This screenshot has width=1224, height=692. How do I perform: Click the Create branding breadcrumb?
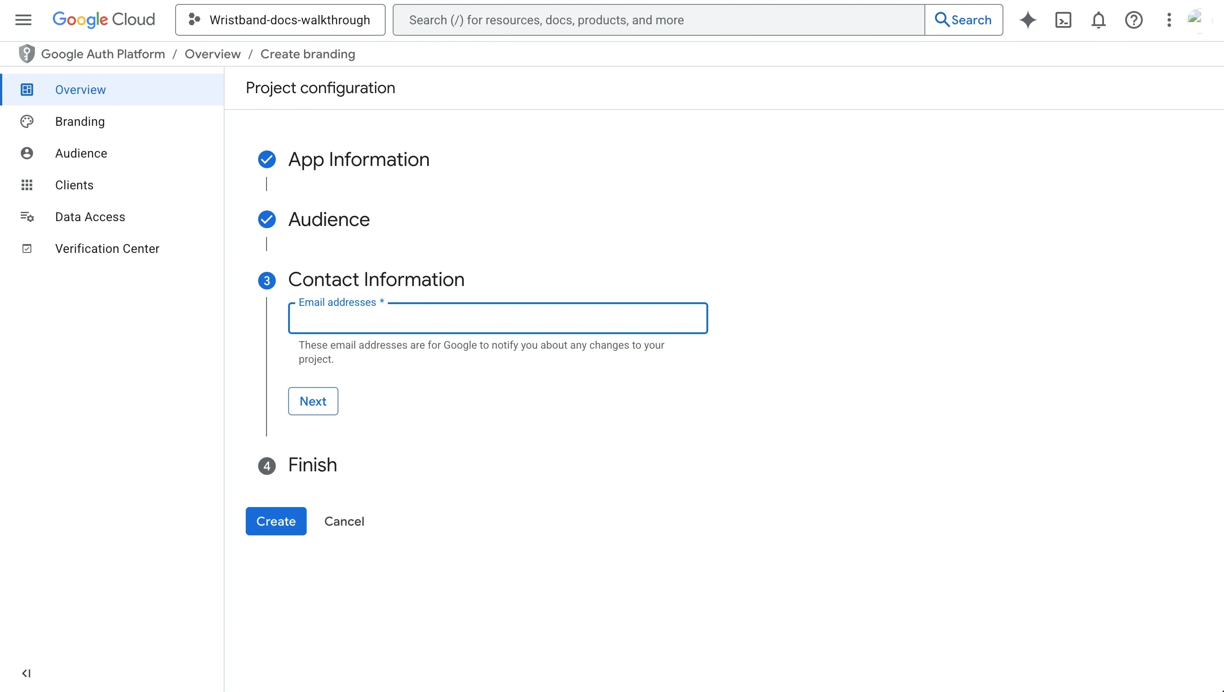[x=308, y=54]
